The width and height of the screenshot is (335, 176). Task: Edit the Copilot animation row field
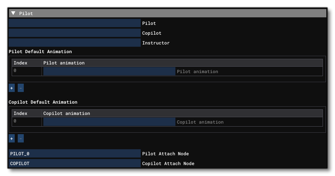click(x=109, y=122)
